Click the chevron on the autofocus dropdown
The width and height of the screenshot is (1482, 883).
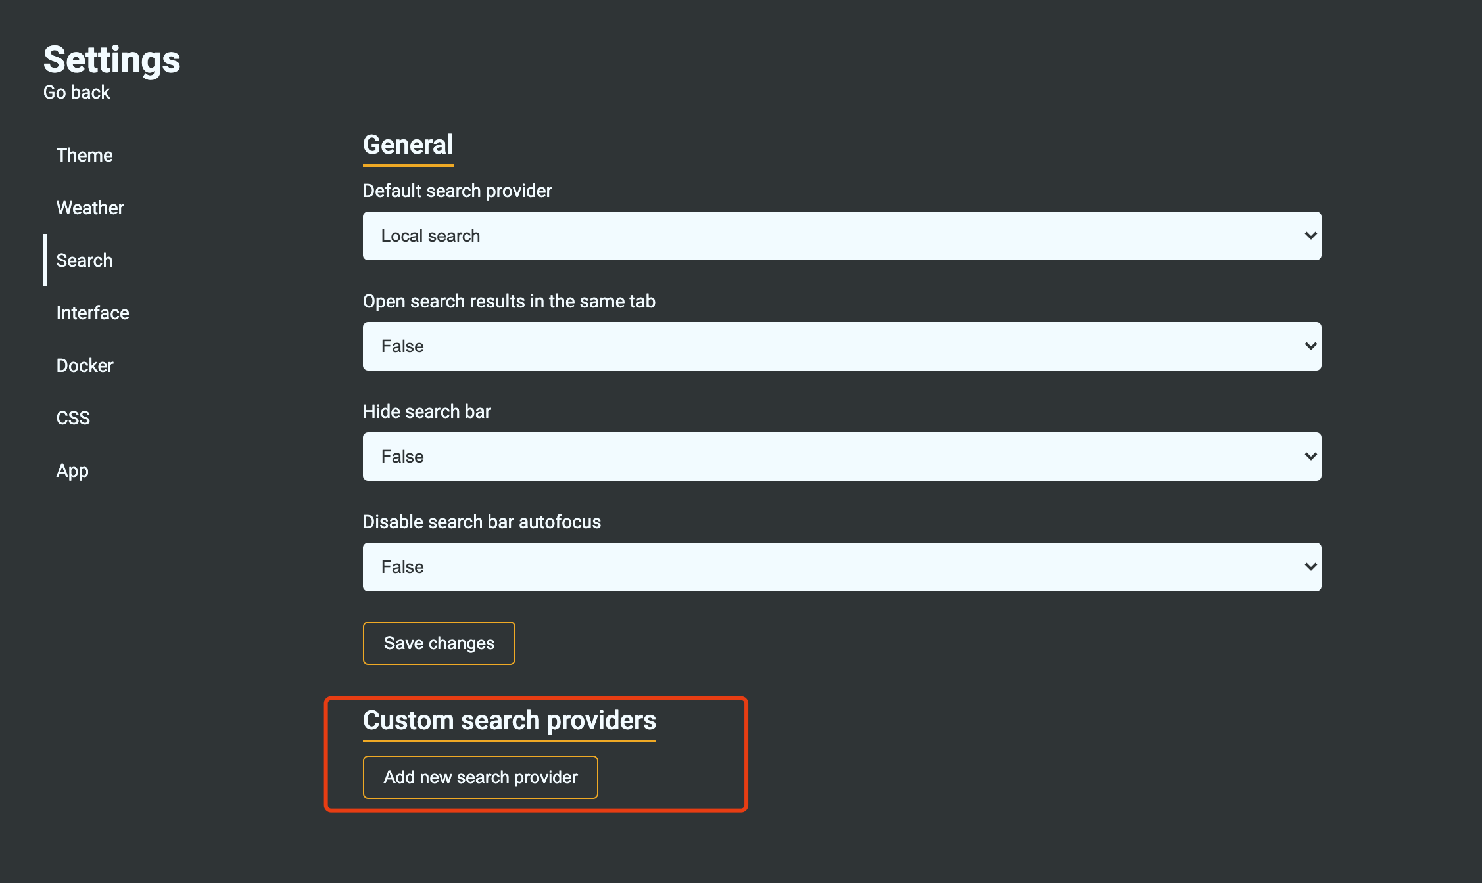1310,567
